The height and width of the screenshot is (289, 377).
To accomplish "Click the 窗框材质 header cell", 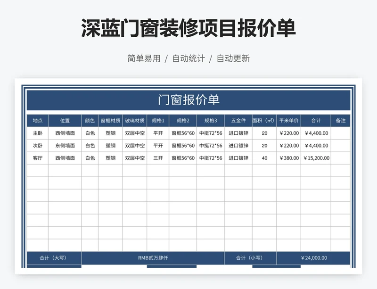I will [110, 121].
